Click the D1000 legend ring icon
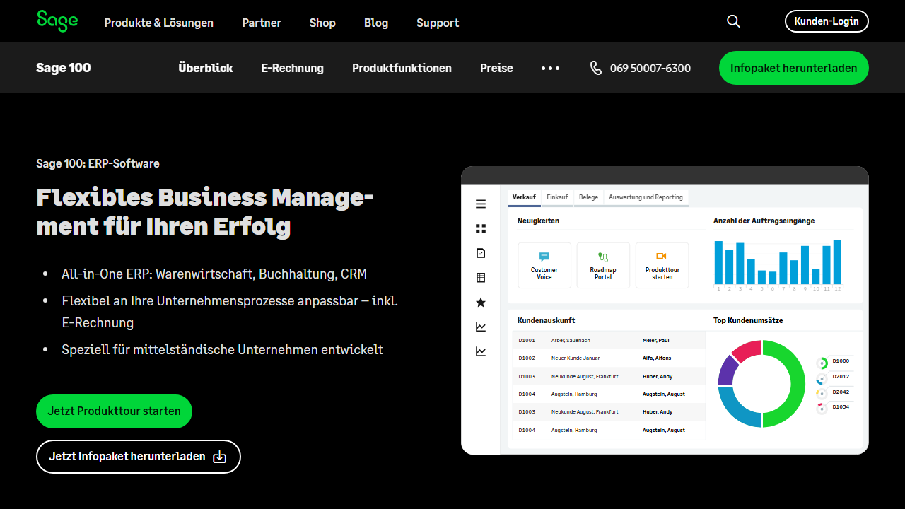 click(x=822, y=363)
